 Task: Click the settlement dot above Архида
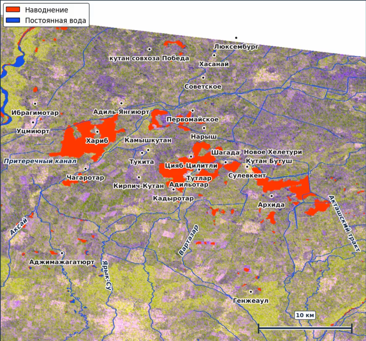tap(271, 196)
